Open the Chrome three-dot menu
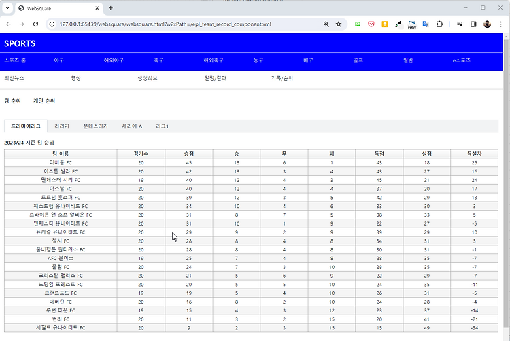 [500, 24]
